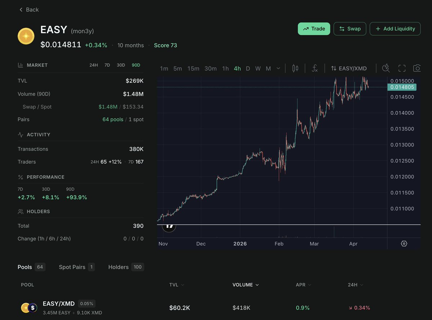
Task: Click the EASY/XMD pool pair icon
Action: click(29, 308)
